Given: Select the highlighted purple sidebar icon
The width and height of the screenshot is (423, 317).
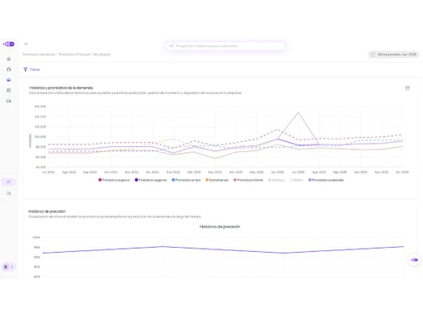Looking at the screenshot, I should [8, 79].
